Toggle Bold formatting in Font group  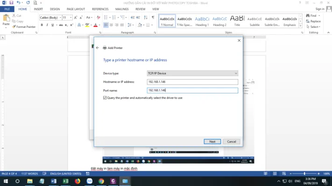click(42, 25)
